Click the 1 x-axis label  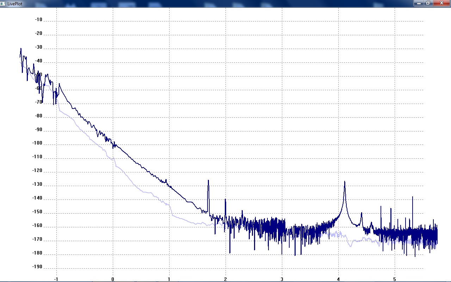pyautogui.click(x=169, y=279)
